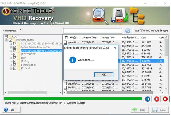171x115 pixels.
Task: Click the $RECYCLE.BIN folder icon
Action: tap(18, 54)
